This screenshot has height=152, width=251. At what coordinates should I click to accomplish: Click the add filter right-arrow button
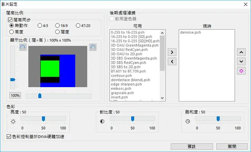tap(172, 52)
